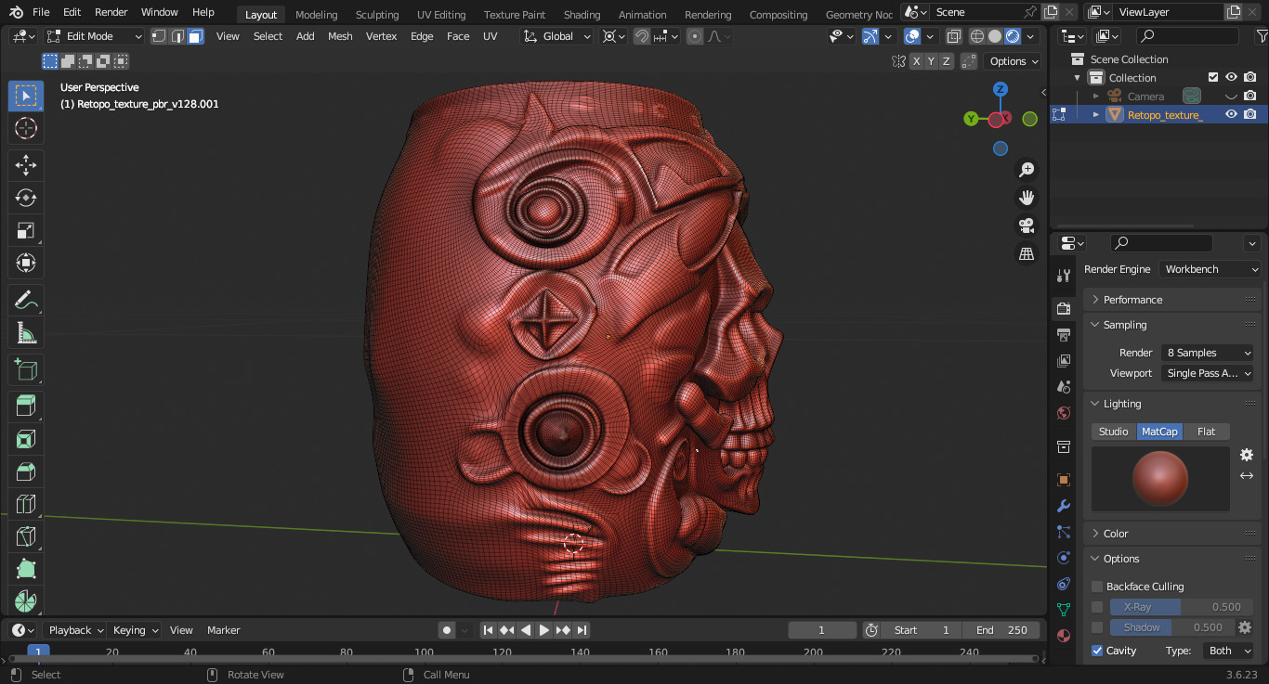Image resolution: width=1269 pixels, height=684 pixels.
Task: Open Global transform orientation dropdown
Action: click(557, 36)
